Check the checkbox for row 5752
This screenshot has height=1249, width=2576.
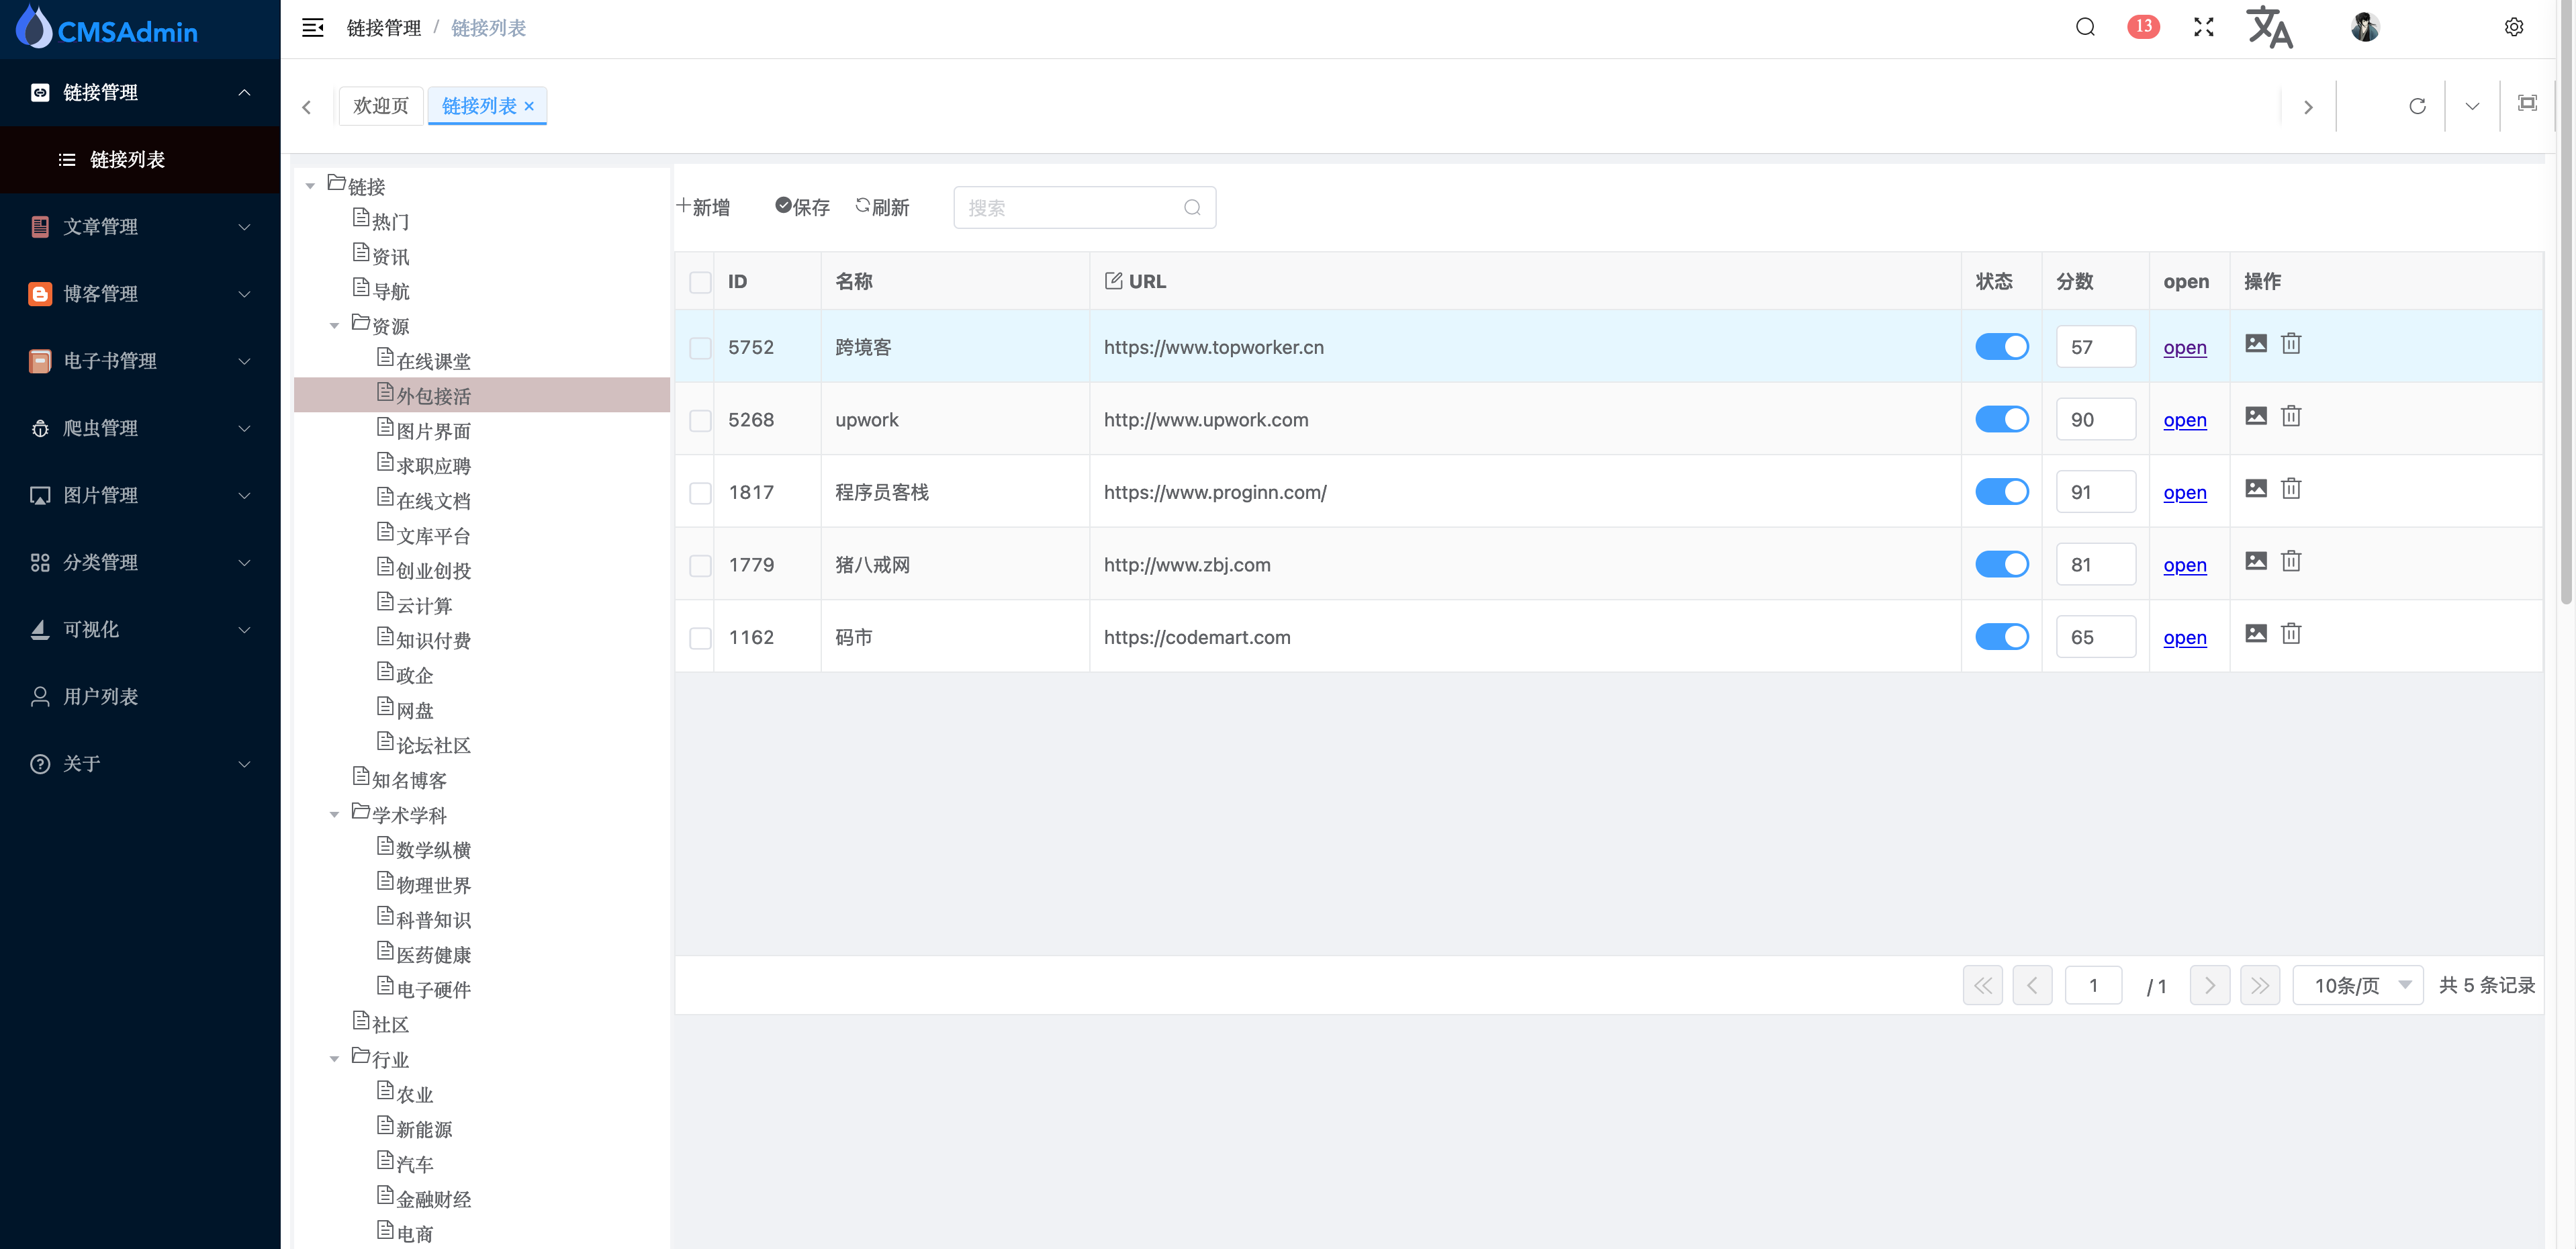coord(700,348)
